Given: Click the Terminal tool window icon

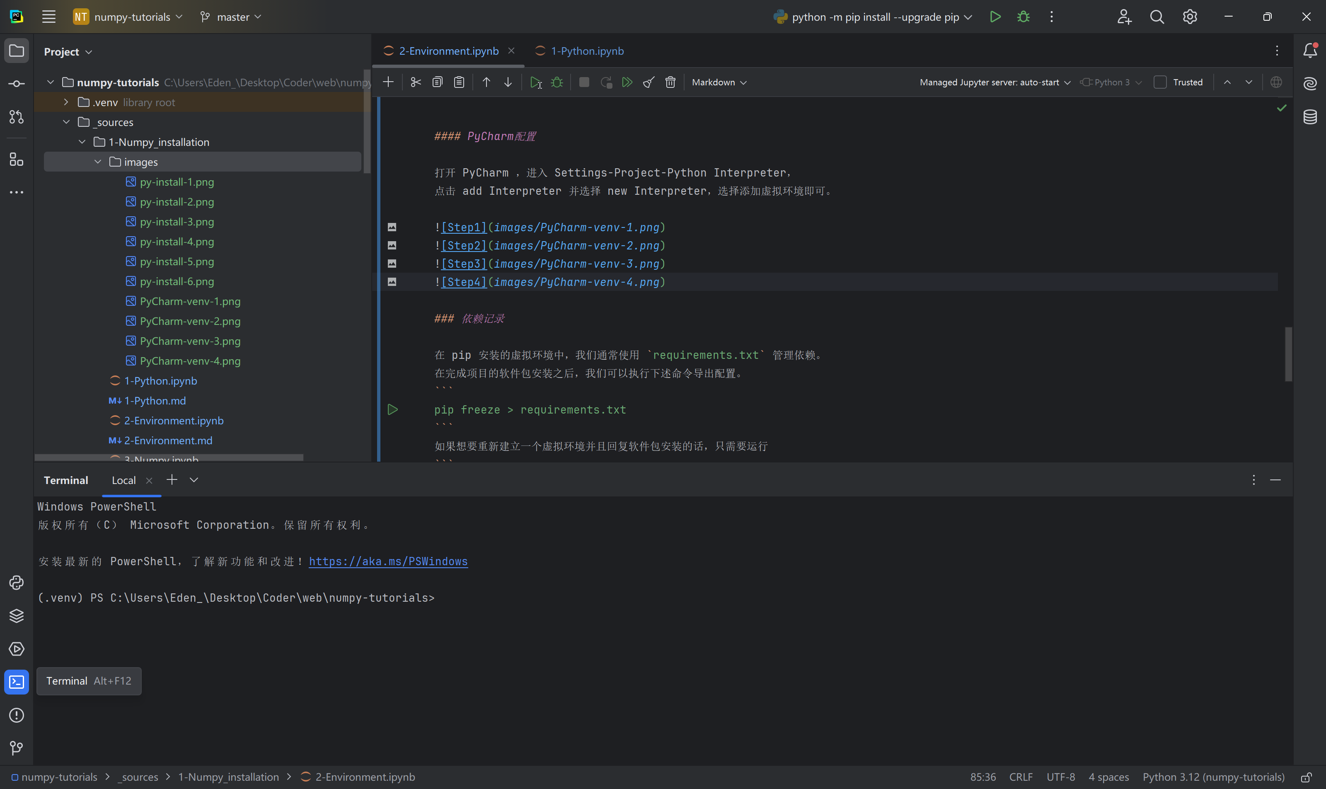Looking at the screenshot, I should tap(17, 682).
